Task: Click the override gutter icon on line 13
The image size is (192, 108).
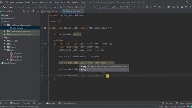Action: click(45, 44)
